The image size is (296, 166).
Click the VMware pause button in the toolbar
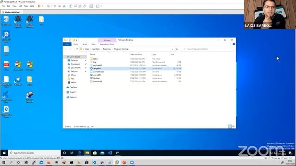[x=39, y=6]
